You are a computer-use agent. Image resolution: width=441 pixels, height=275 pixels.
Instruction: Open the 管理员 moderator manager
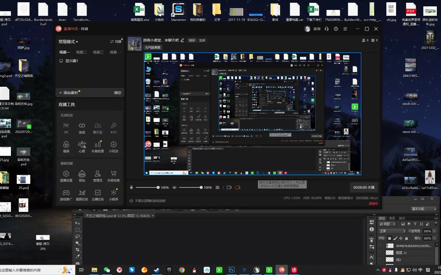click(98, 176)
